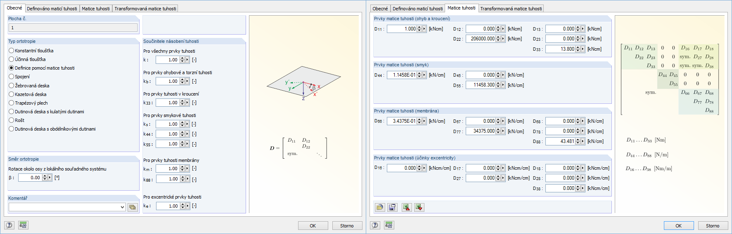Open units and decimals icon, left dialog

point(23,225)
